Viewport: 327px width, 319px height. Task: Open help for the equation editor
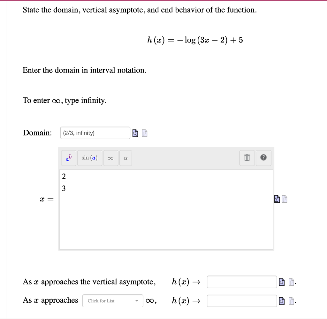263,158
